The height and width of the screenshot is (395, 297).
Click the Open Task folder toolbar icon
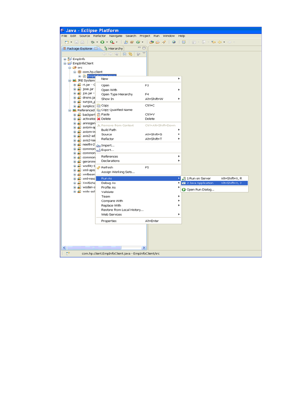click(158, 42)
